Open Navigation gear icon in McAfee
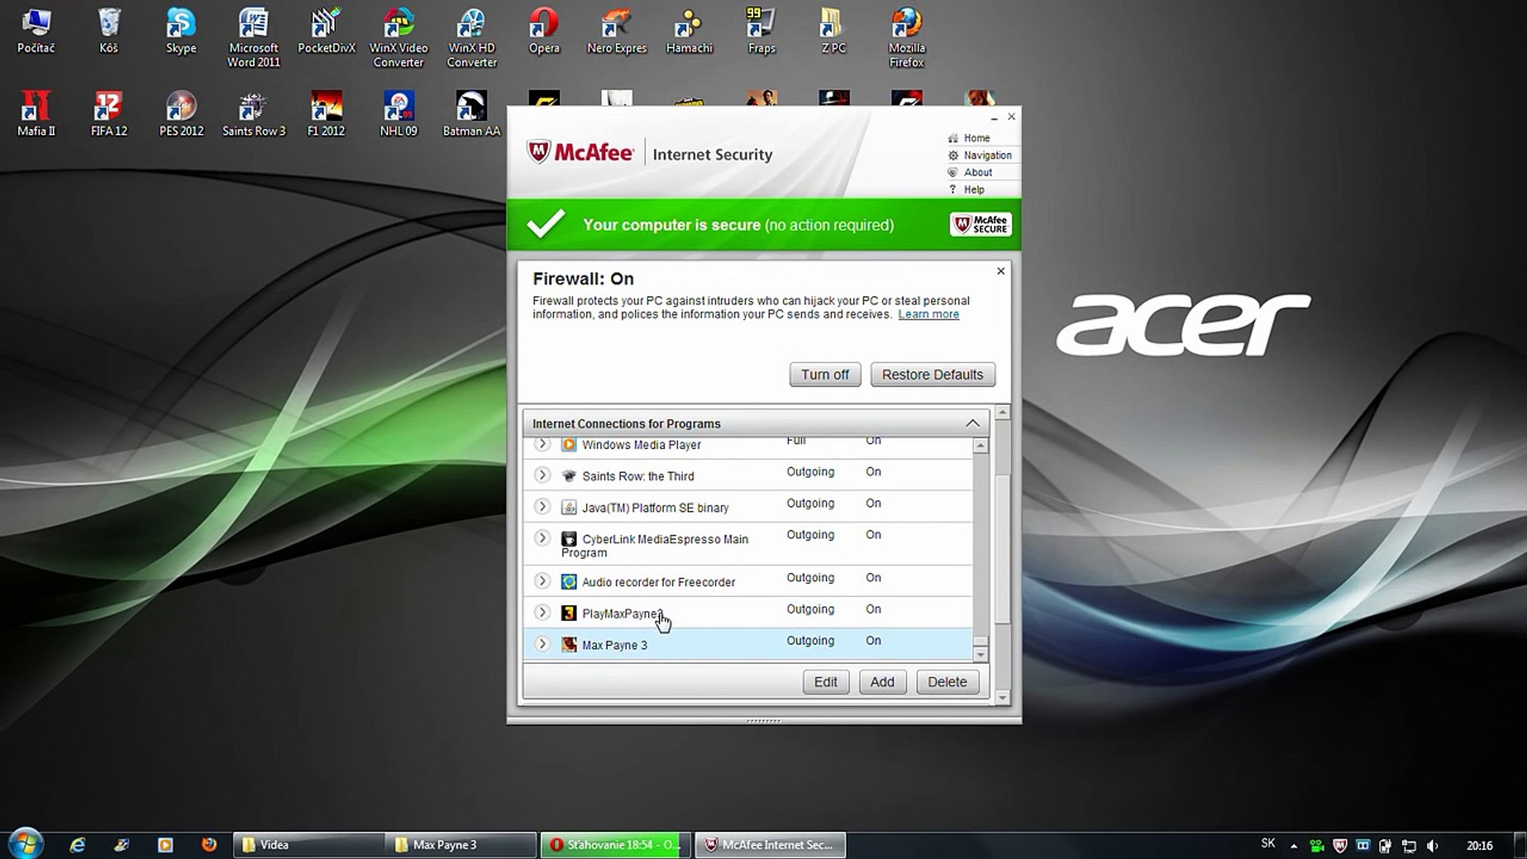The width and height of the screenshot is (1527, 859). pos(953,155)
